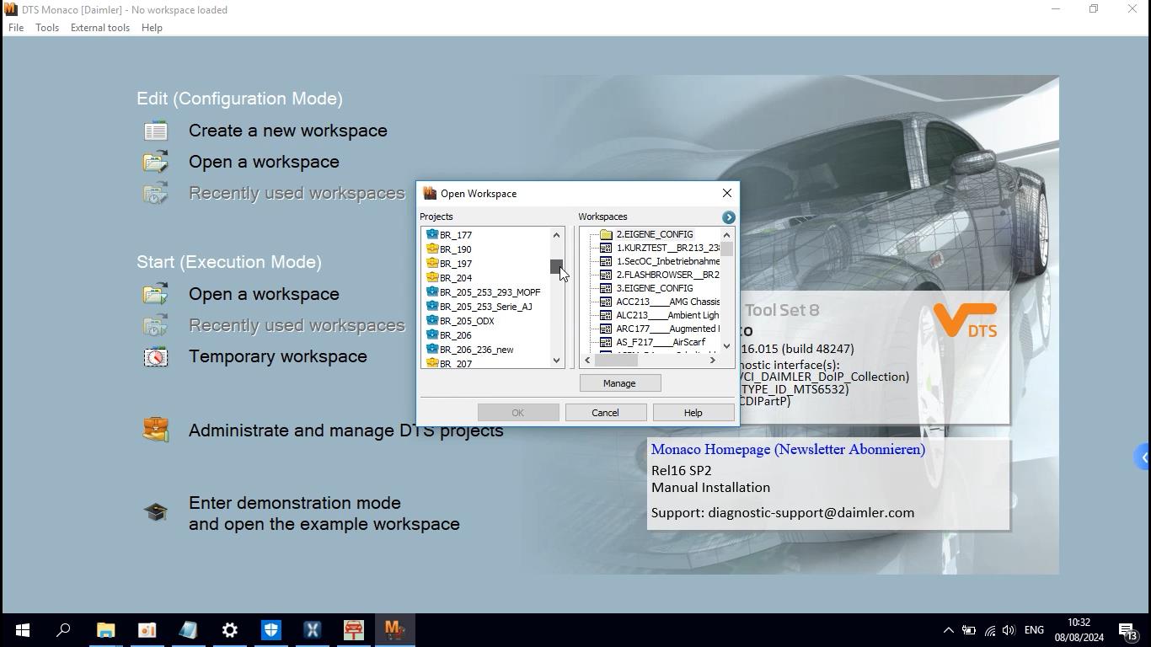Click the disabled OK button

[x=517, y=413]
